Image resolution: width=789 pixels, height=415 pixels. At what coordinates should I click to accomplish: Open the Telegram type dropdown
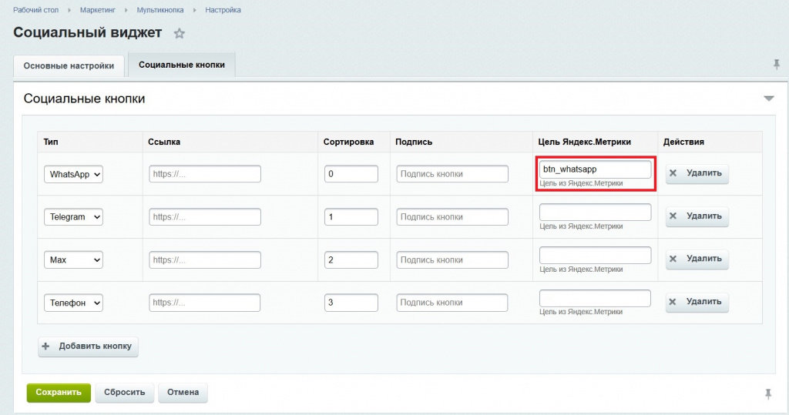point(74,217)
